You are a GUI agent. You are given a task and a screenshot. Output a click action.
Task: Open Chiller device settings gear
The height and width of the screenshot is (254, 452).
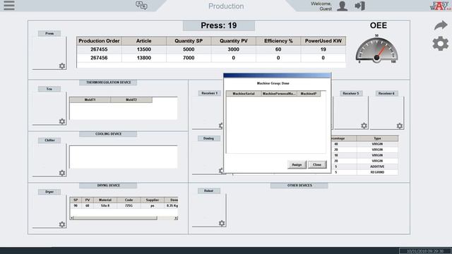(62, 173)
